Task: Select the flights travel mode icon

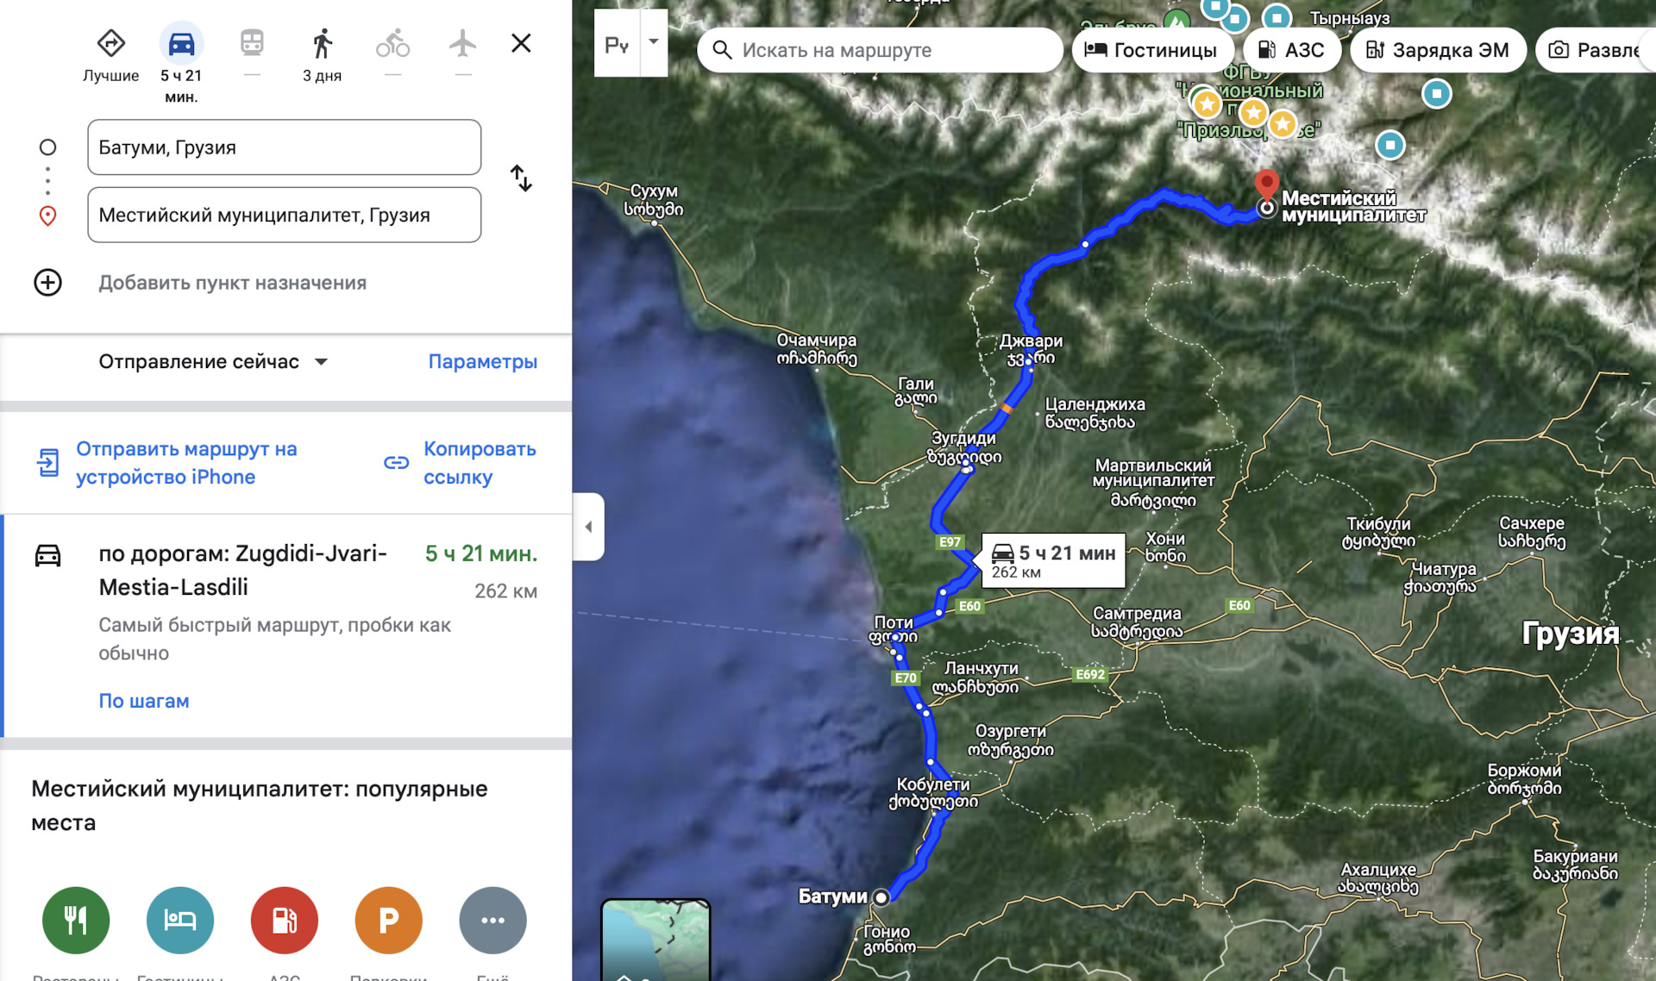Action: pyautogui.click(x=463, y=43)
